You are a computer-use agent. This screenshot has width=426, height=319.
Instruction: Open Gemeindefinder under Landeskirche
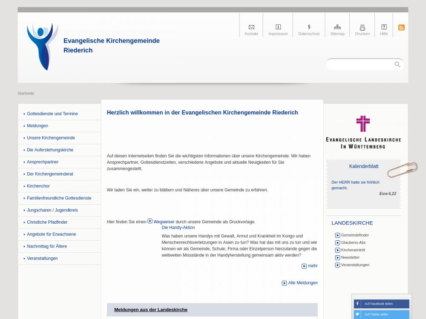tap(354, 235)
